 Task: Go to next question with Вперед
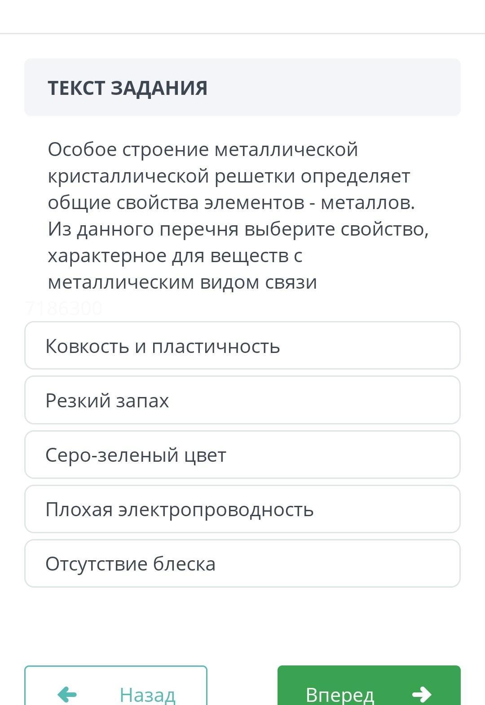tap(369, 686)
